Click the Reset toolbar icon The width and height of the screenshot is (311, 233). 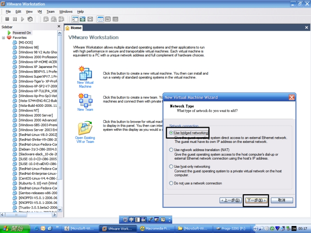tap(30, 19)
